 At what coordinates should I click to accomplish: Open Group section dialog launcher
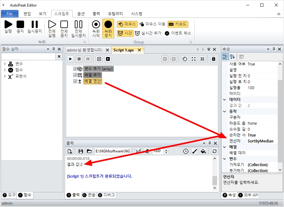coord(190,42)
